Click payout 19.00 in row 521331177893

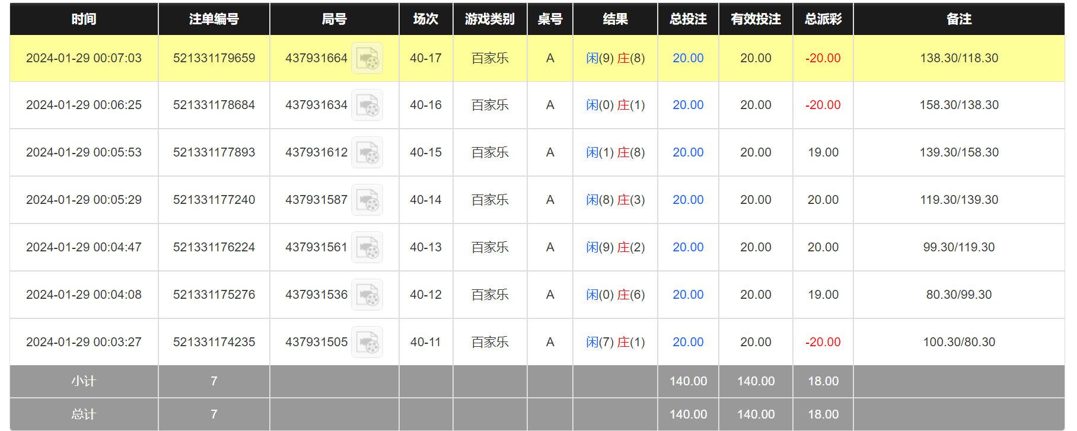tap(823, 152)
